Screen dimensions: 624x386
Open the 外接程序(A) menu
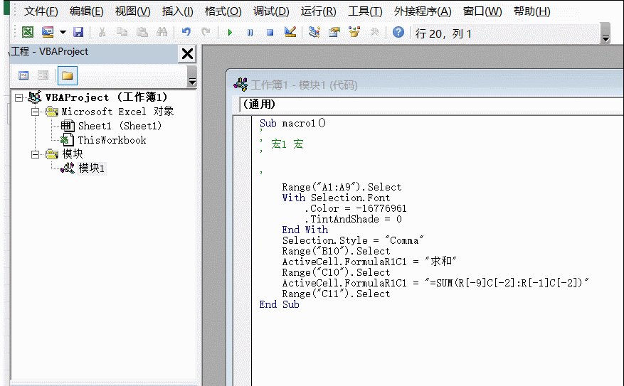click(423, 11)
